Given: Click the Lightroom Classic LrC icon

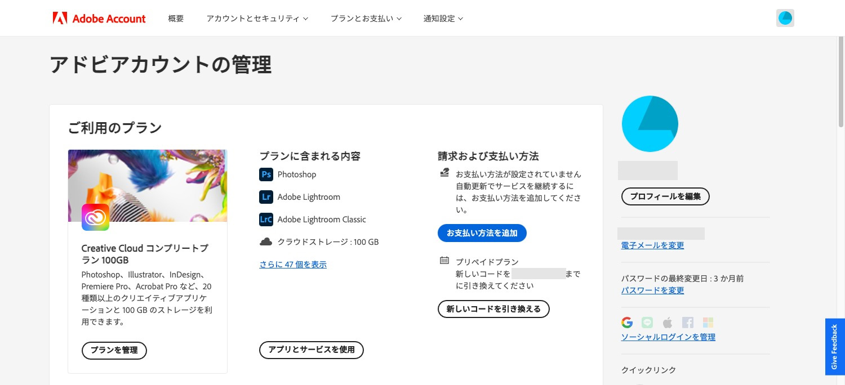Looking at the screenshot, I should pyautogui.click(x=266, y=220).
